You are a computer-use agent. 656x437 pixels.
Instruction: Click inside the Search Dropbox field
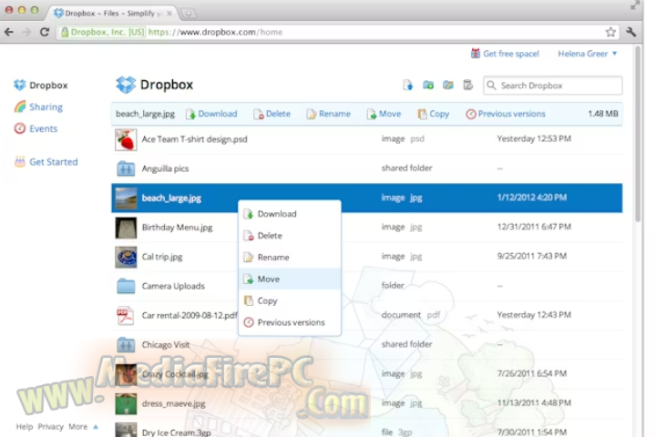[553, 86]
